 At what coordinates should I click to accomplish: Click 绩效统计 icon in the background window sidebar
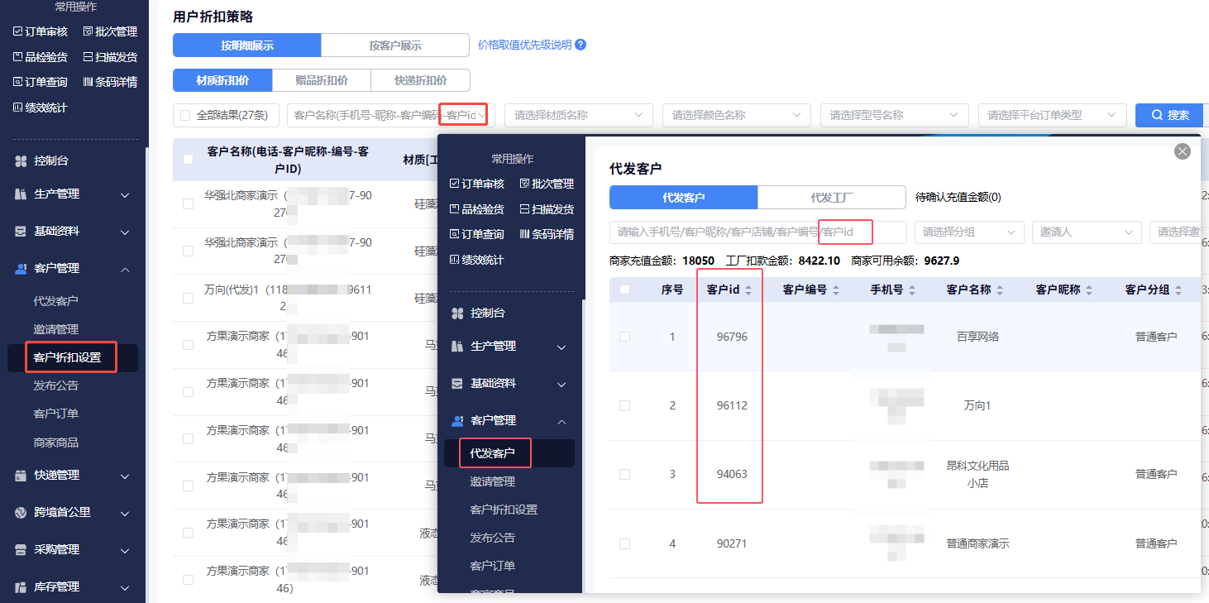(x=18, y=108)
